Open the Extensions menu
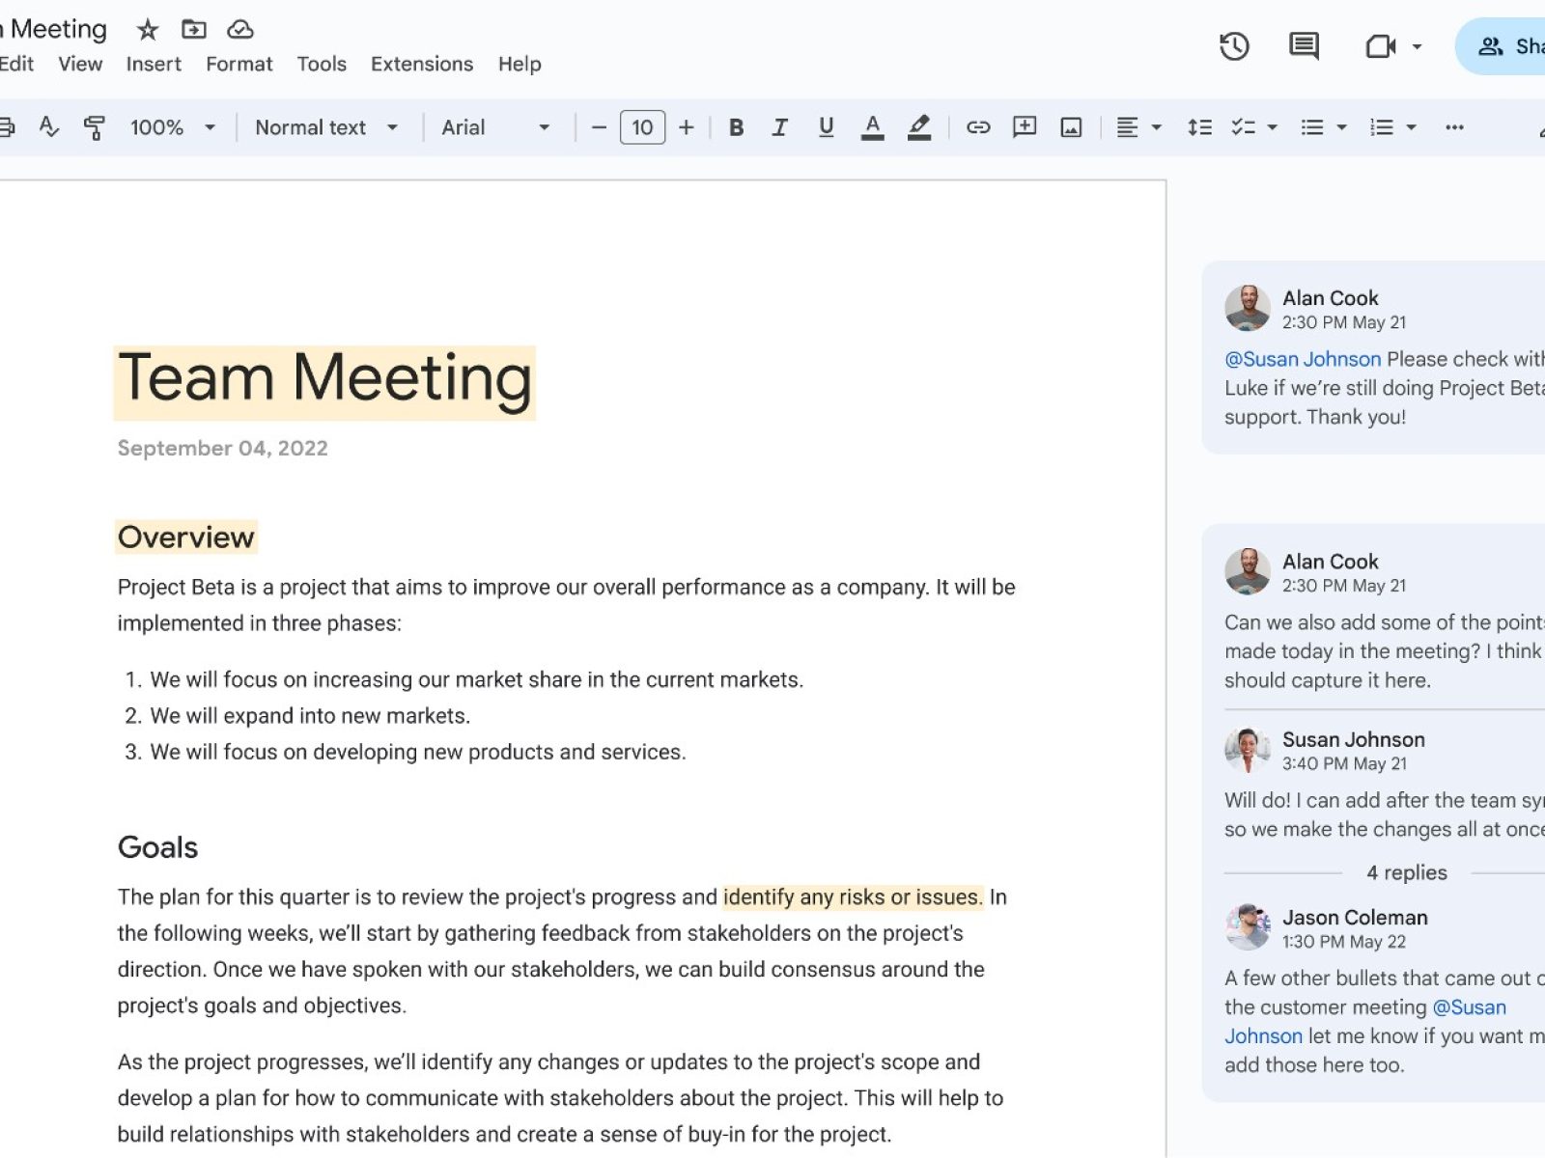The width and height of the screenshot is (1545, 1158). point(422,64)
